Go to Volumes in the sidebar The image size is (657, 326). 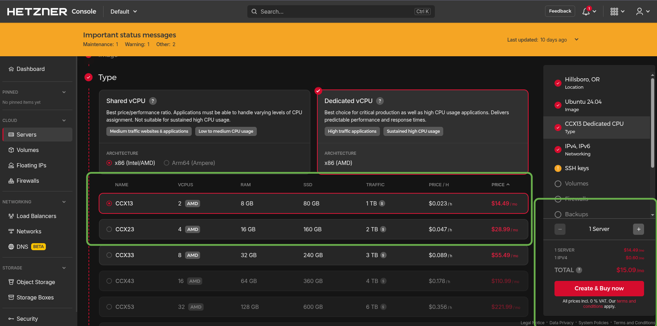37,150
